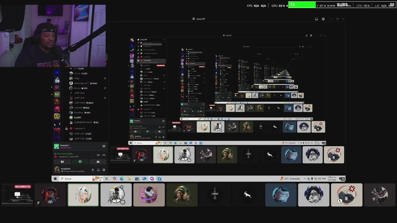
Task: Open the Windows Start button in the shared taskbar
Action: (x=55, y=179)
